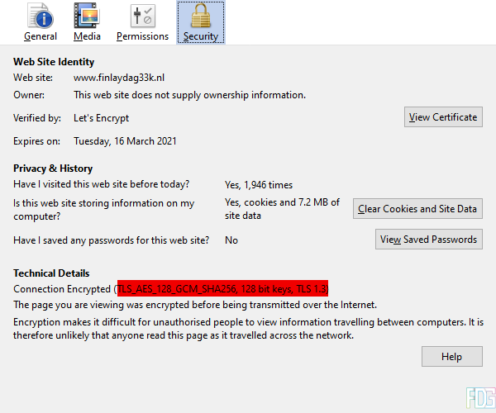Click the Web Site Identity heading
The height and width of the screenshot is (413, 496).
coord(54,62)
